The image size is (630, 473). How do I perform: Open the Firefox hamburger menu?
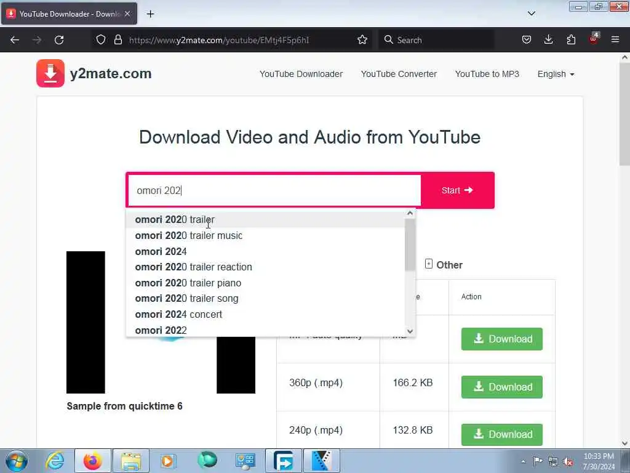tap(615, 40)
